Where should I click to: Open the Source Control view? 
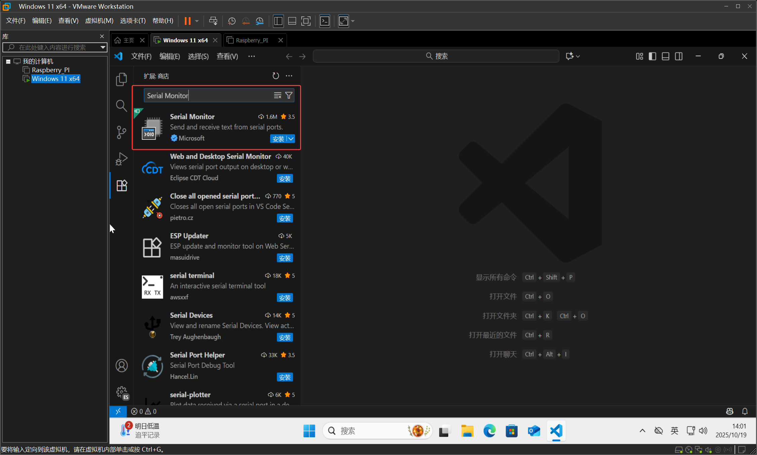pos(121,132)
